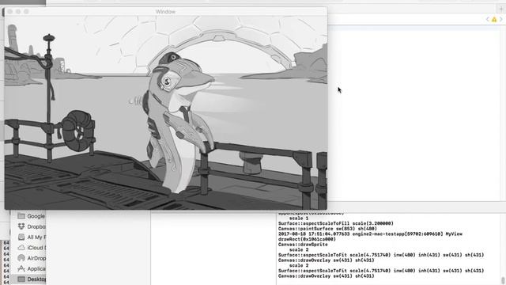Open Applications in the Finder sidebar
The height and width of the screenshot is (285, 506).
tap(31, 268)
